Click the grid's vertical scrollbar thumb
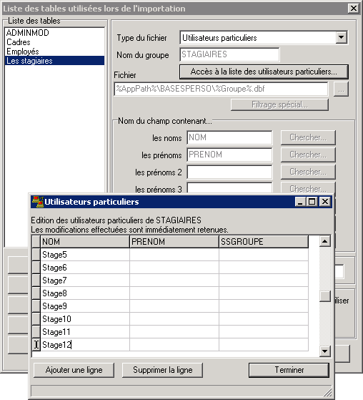363x400 pixels. (x=325, y=296)
